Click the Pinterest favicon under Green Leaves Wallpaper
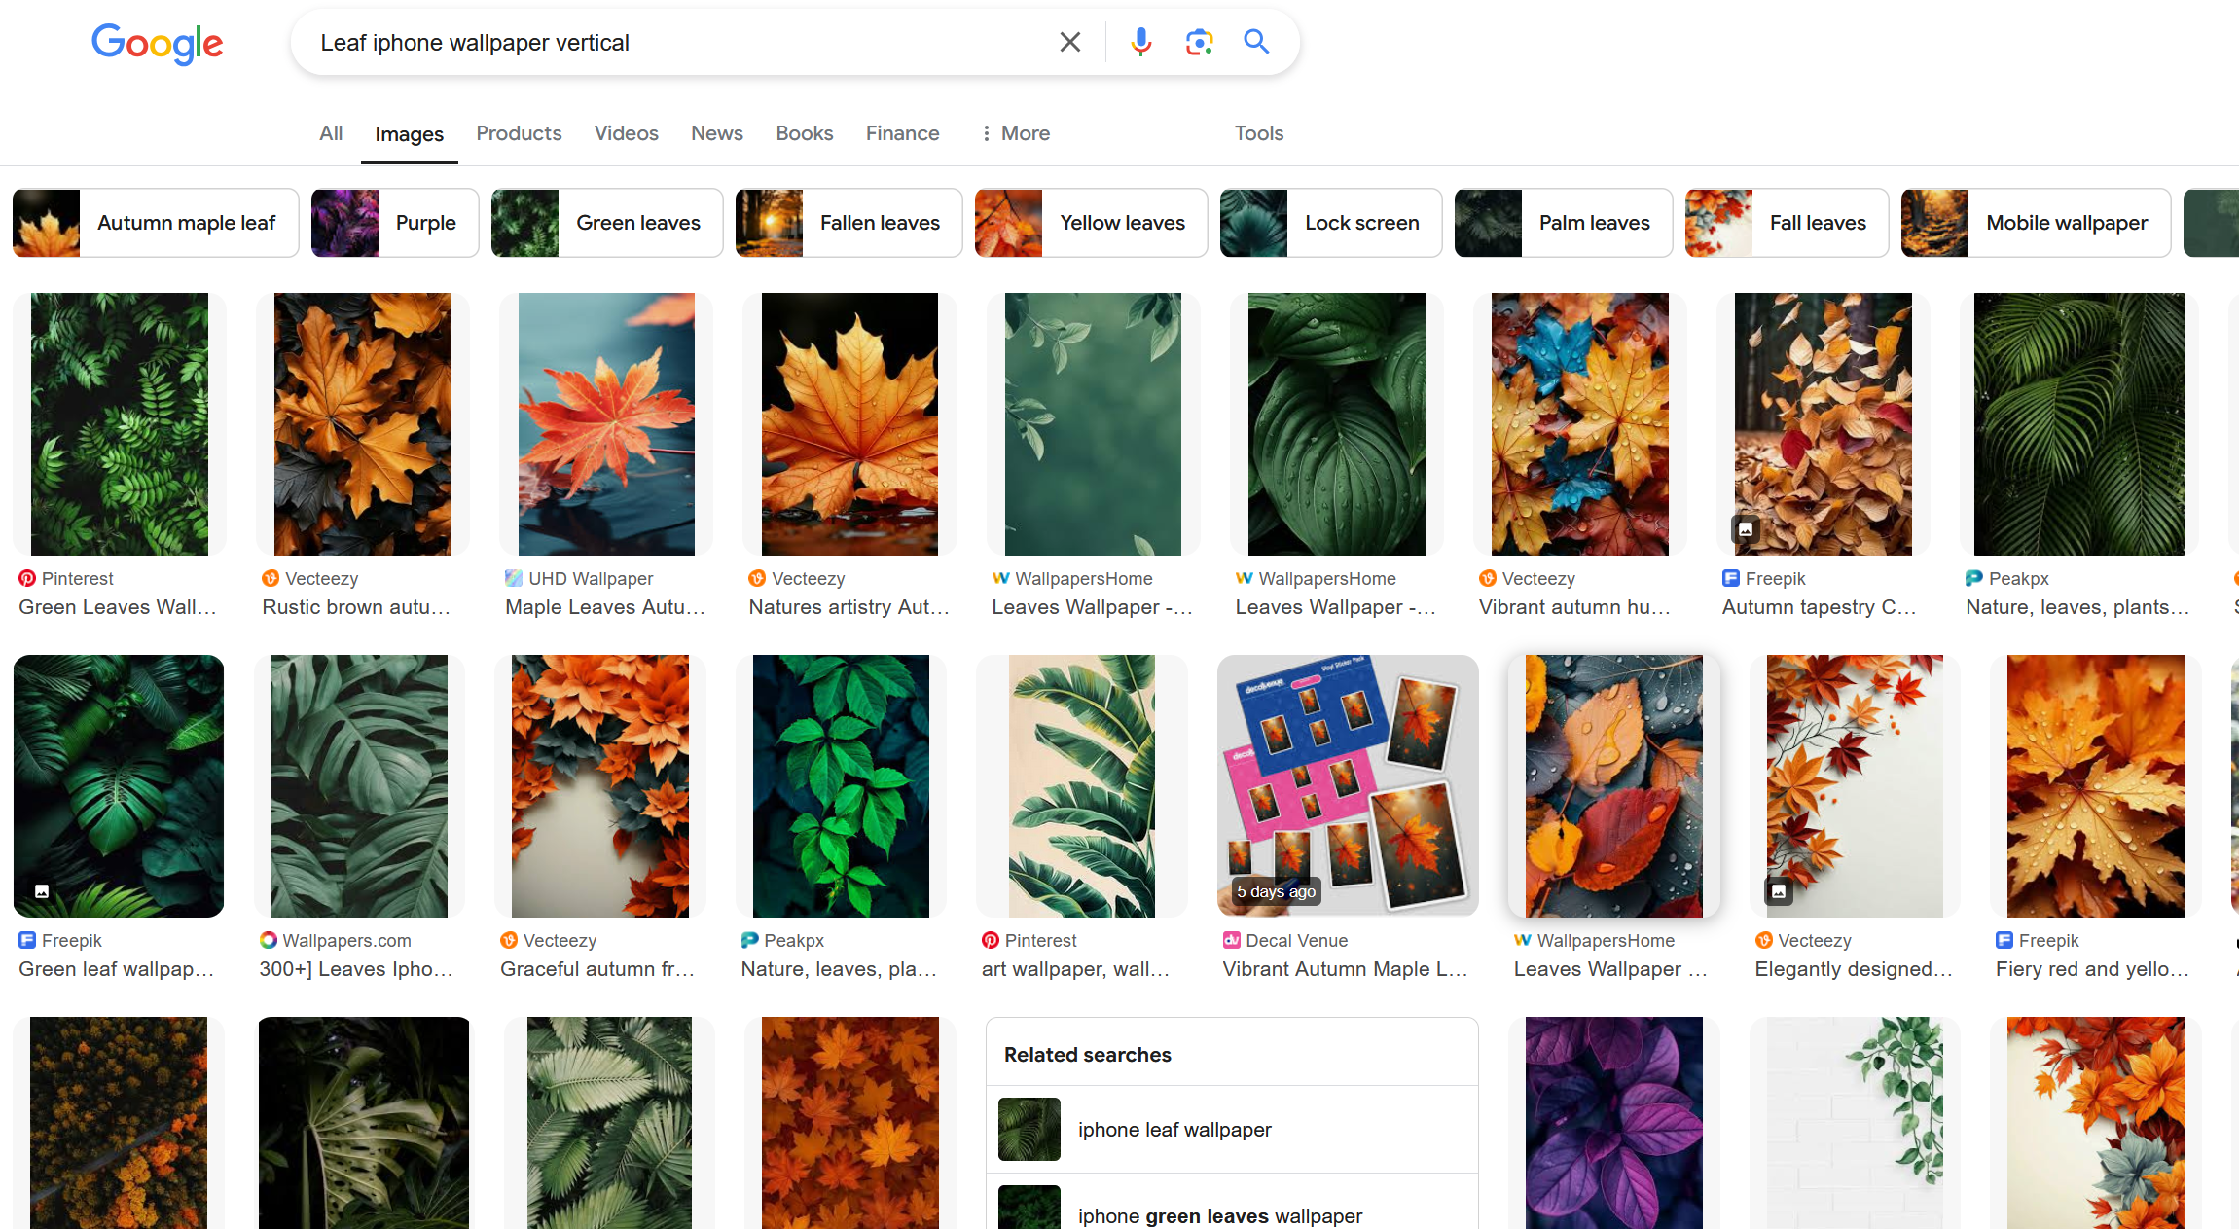 pyautogui.click(x=27, y=578)
